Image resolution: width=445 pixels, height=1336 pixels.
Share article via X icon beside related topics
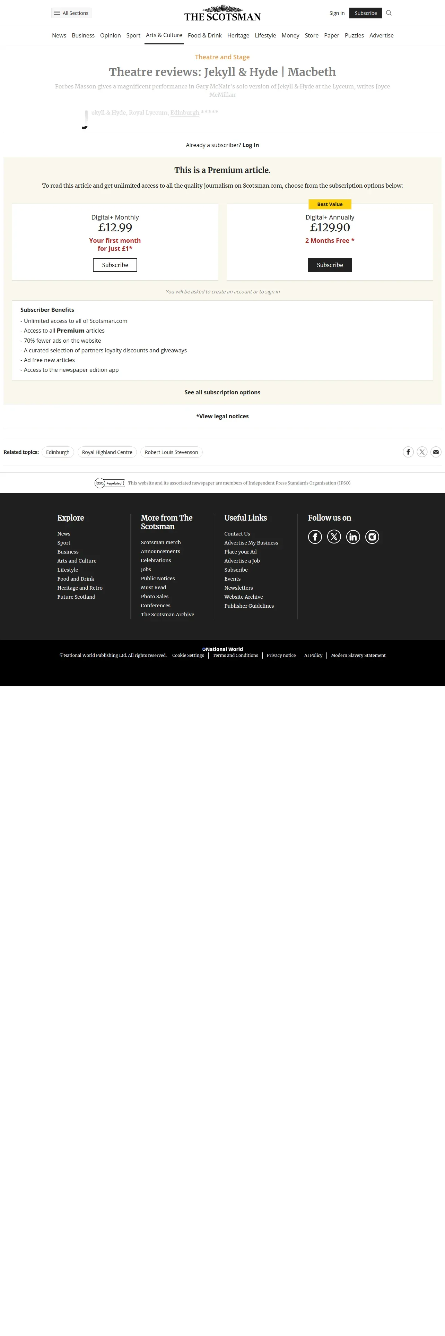pos(422,452)
